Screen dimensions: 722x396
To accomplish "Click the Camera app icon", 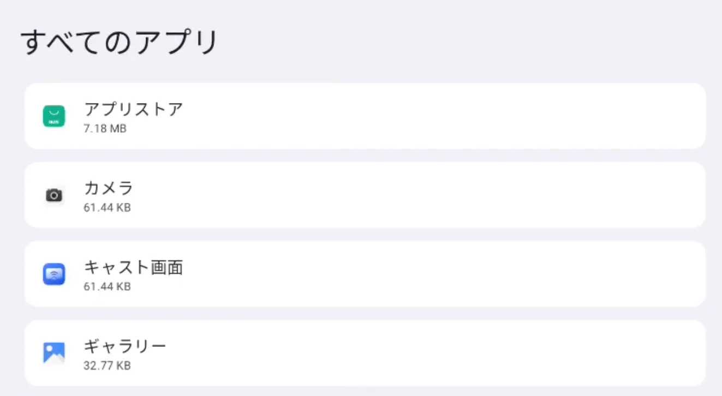I will 54,195.
